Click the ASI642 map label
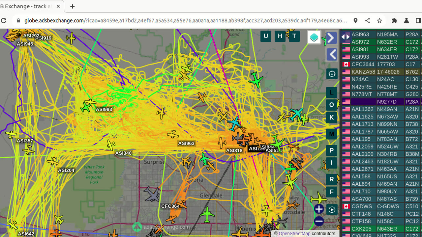Image resolution: width=422 pixels, height=237 pixels. click(26, 234)
